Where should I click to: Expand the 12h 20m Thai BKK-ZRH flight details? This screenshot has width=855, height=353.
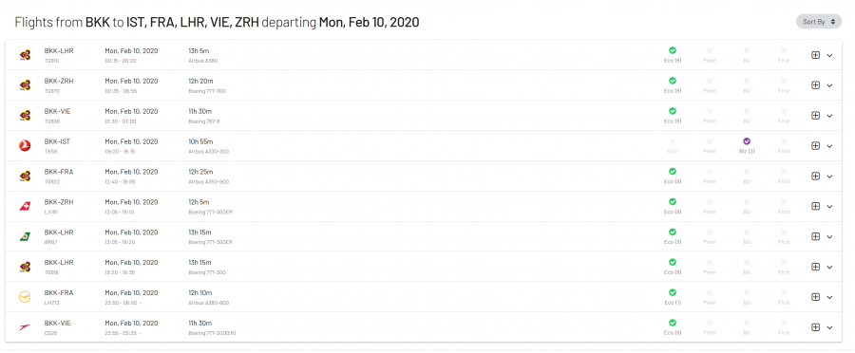[x=829, y=85]
